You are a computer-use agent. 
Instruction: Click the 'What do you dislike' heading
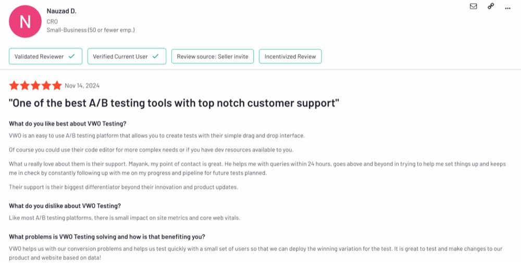(65, 206)
